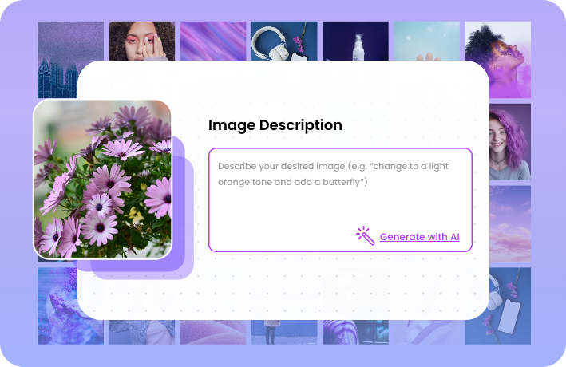
Task: Choose the purple abstract streaks thumbnail
Action: click(x=212, y=40)
